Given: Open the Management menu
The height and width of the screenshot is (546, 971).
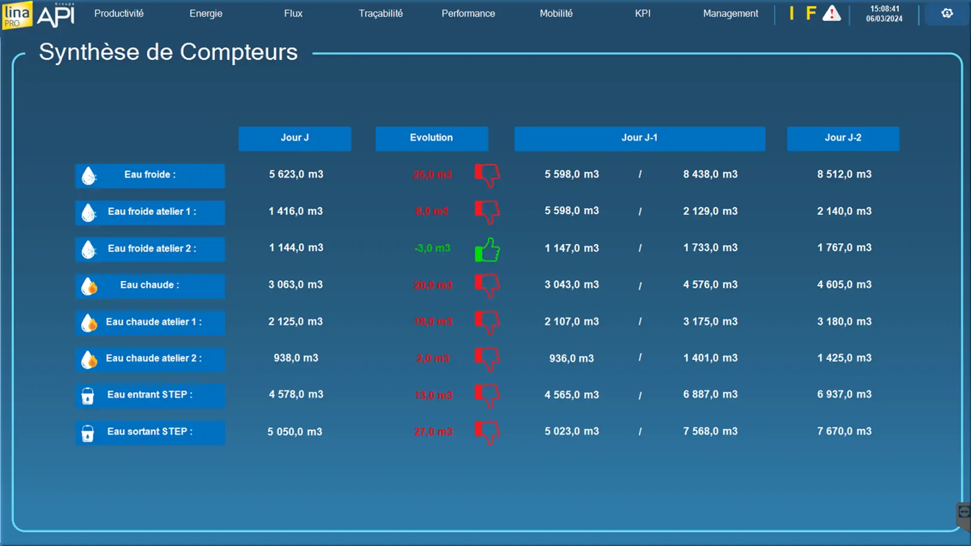Looking at the screenshot, I should (x=730, y=13).
